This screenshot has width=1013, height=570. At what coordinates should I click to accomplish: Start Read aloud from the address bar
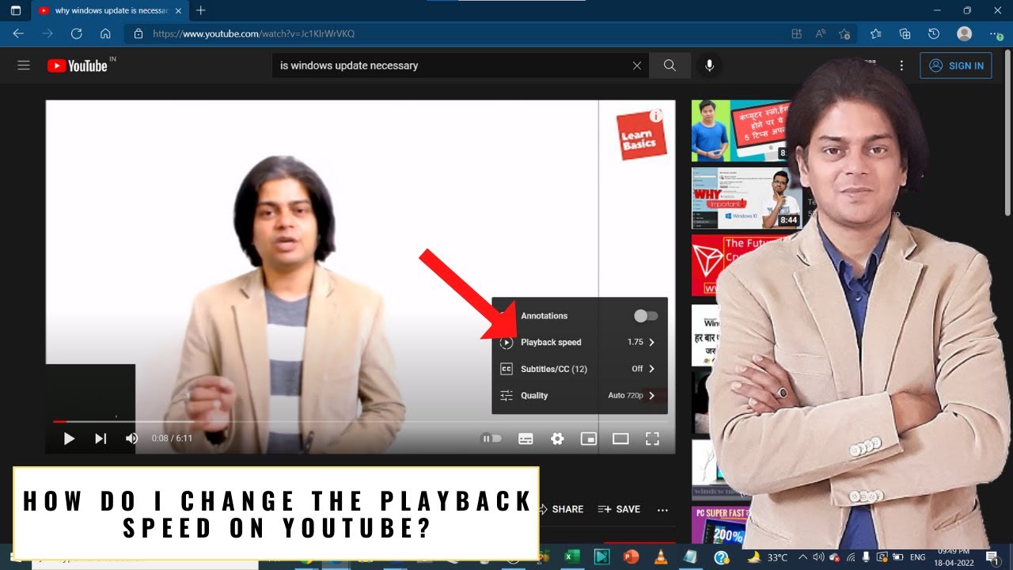[821, 34]
